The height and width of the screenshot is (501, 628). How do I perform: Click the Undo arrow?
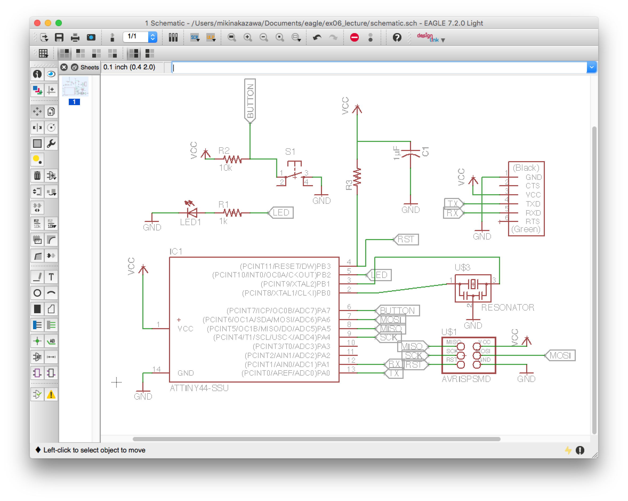pos(317,37)
